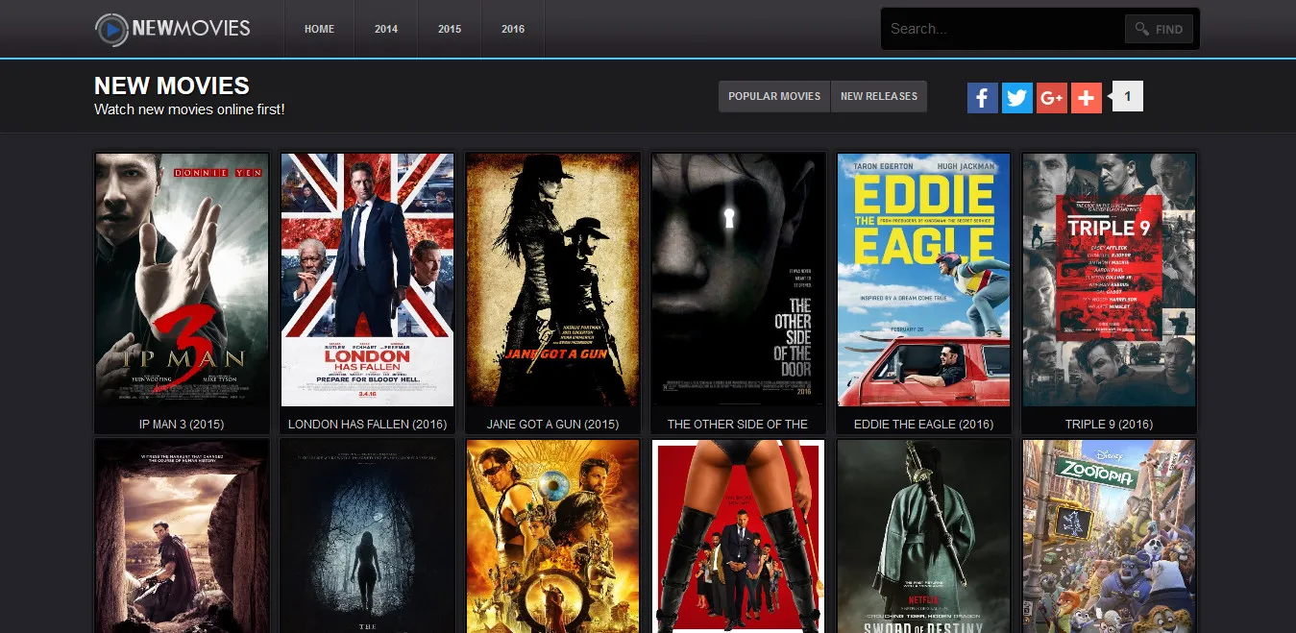Open the London Has Fallen title link
The image size is (1296, 633).
coord(367,424)
